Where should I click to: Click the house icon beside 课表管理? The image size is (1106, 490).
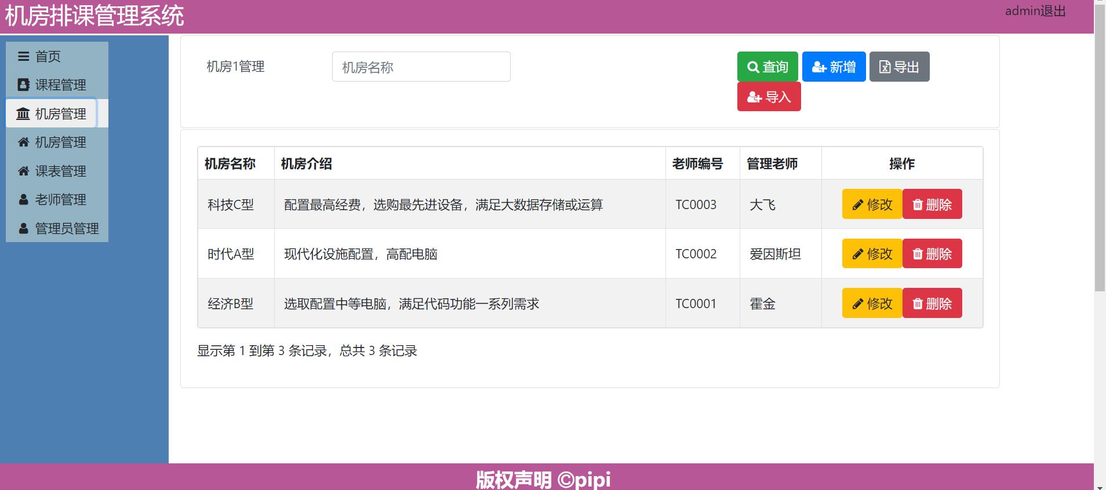tap(23, 171)
